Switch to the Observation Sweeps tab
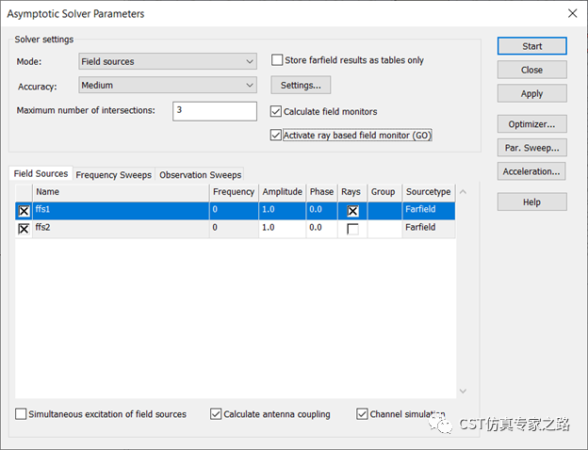 pos(200,175)
